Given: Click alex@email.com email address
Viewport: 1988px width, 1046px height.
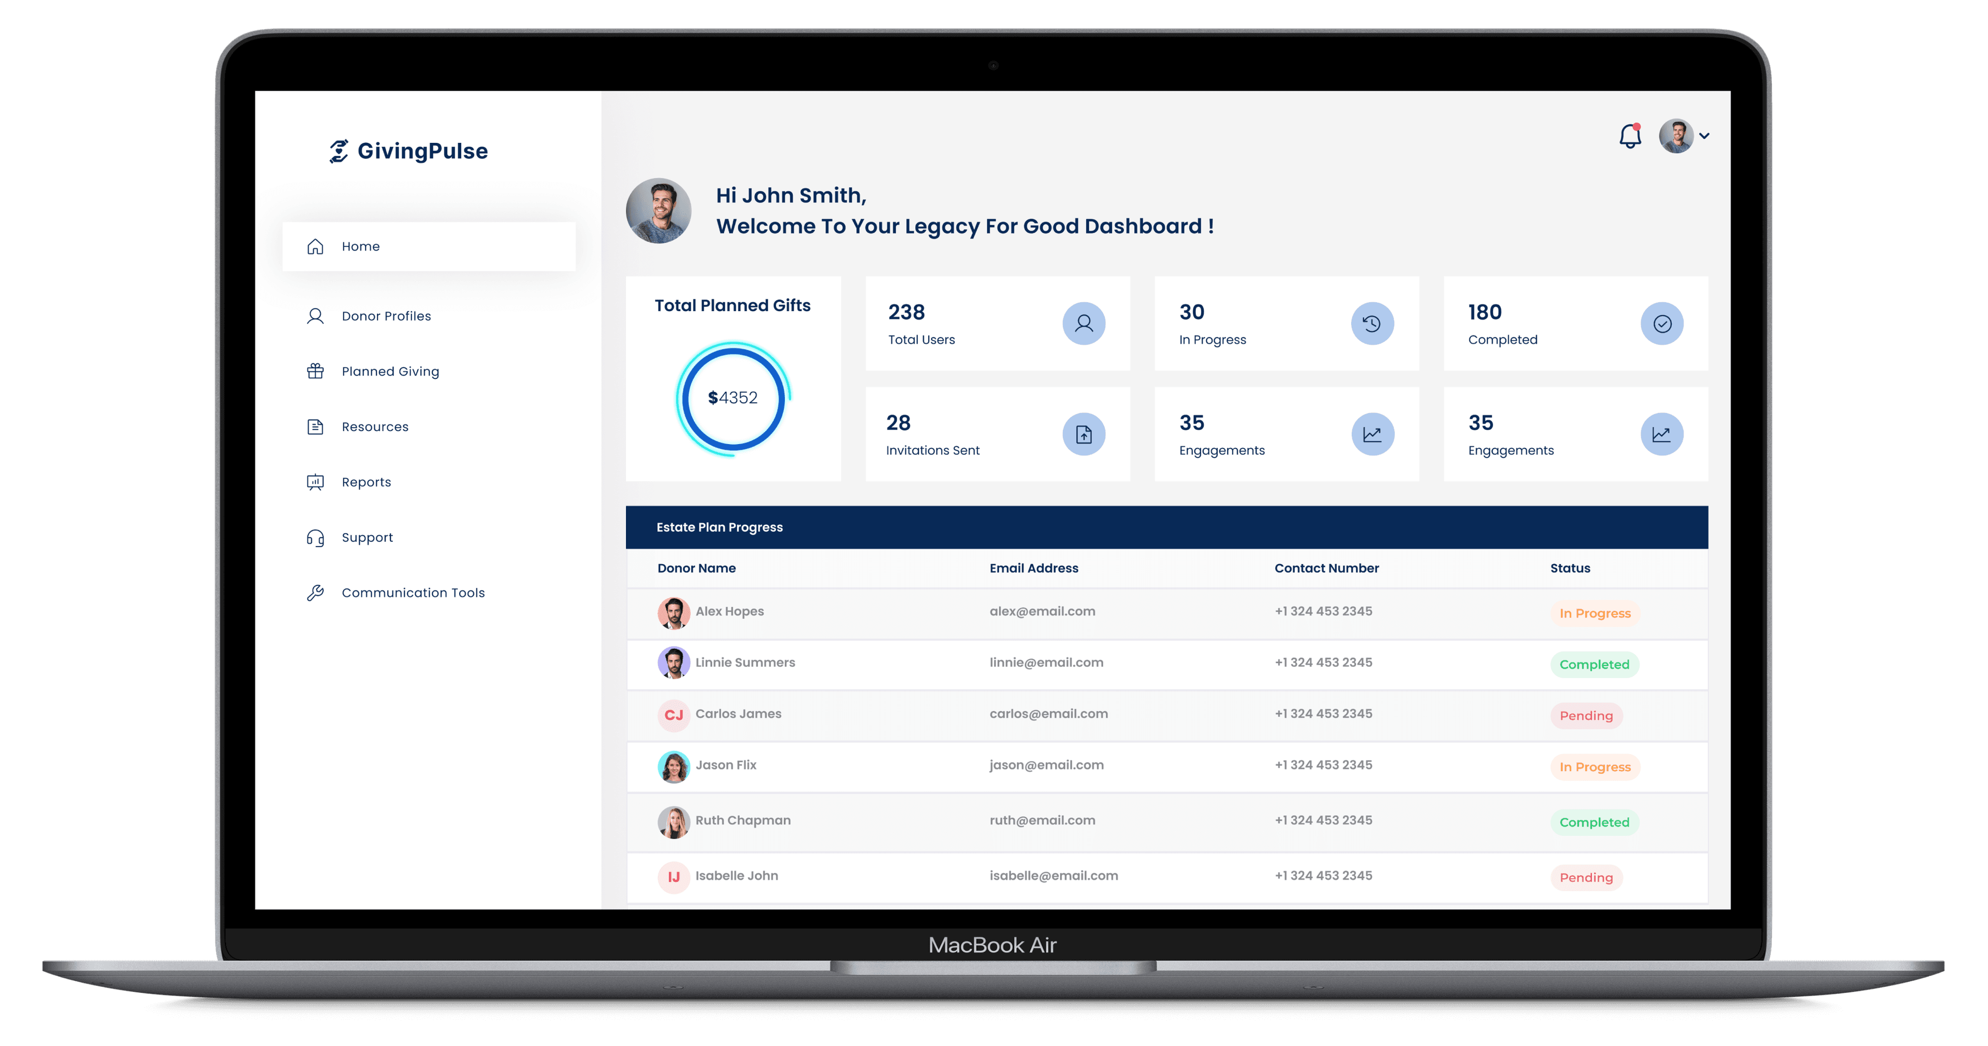Looking at the screenshot, I should (1042, 611).
